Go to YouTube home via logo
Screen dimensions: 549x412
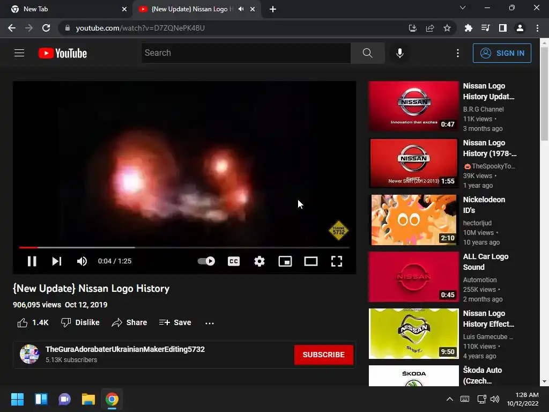[x=63, y=53]
